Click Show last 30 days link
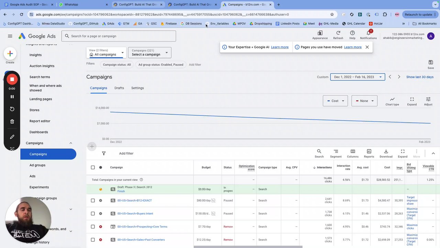The image size is (440, 248). tap(420, 77)
